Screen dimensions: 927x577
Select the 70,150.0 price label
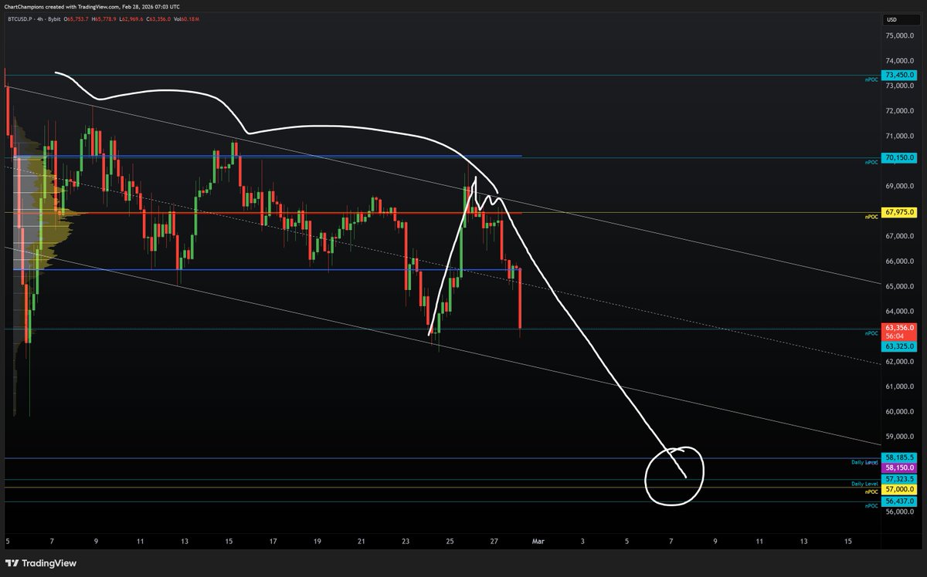(x=899, y=158)
